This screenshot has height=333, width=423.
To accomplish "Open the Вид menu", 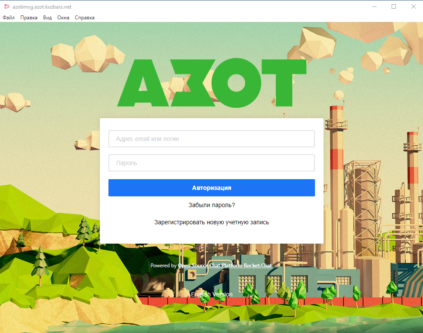I will [47, 18].
